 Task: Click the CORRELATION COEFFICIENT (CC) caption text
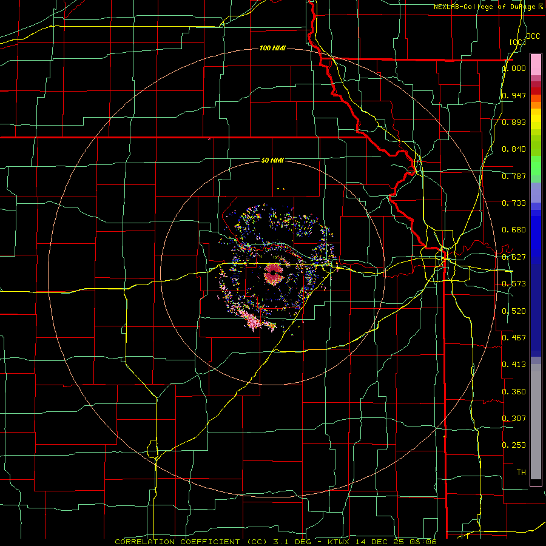(x=191, y=542)
